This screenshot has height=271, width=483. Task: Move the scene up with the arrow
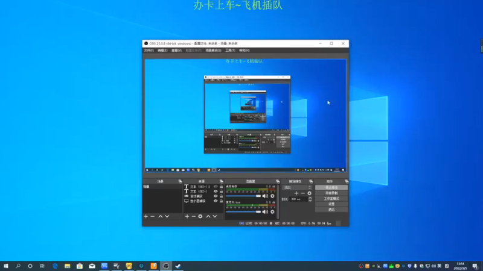[x=161, y=216]
